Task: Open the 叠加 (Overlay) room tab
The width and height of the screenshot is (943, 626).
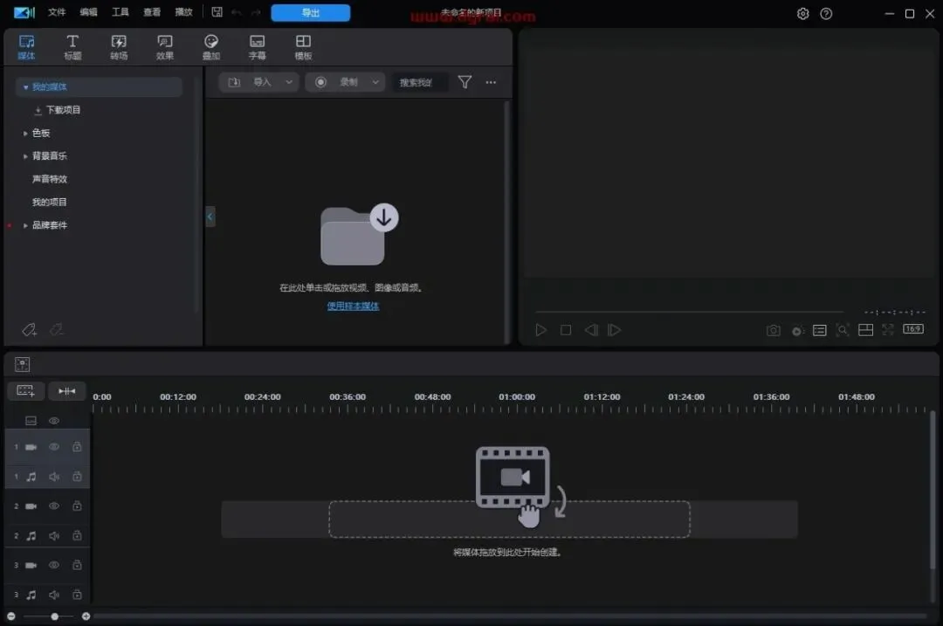Action: coord(211,47)
